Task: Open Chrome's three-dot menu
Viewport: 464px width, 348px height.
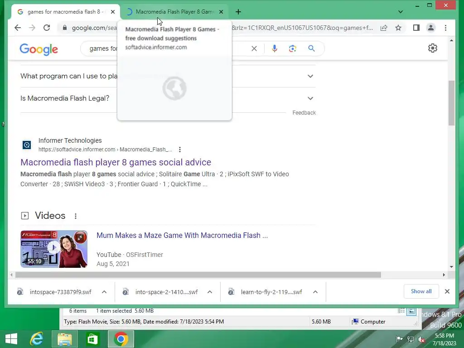Action: 445,28
